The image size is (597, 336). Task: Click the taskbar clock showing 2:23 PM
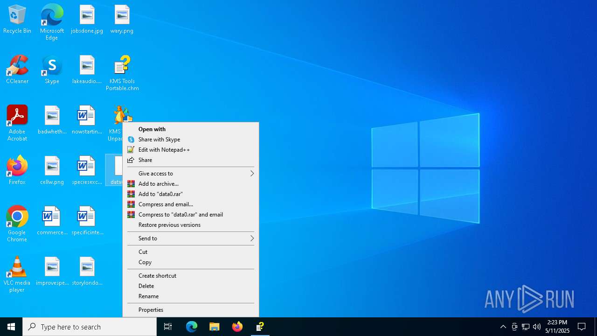(x=557, y=327)
